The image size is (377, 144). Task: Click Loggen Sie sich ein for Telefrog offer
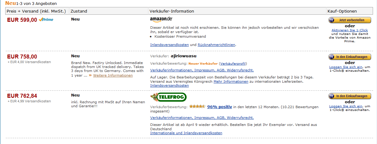[346, 106]
